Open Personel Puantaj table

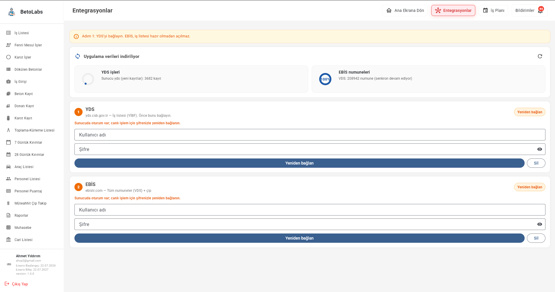point(32,191)
